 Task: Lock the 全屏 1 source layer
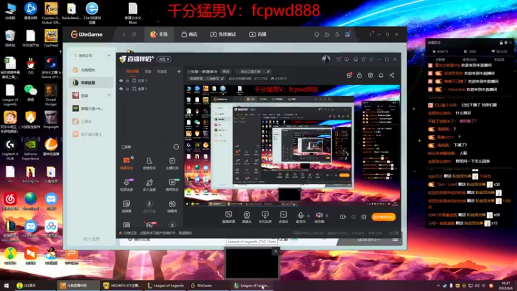[127, 89]
